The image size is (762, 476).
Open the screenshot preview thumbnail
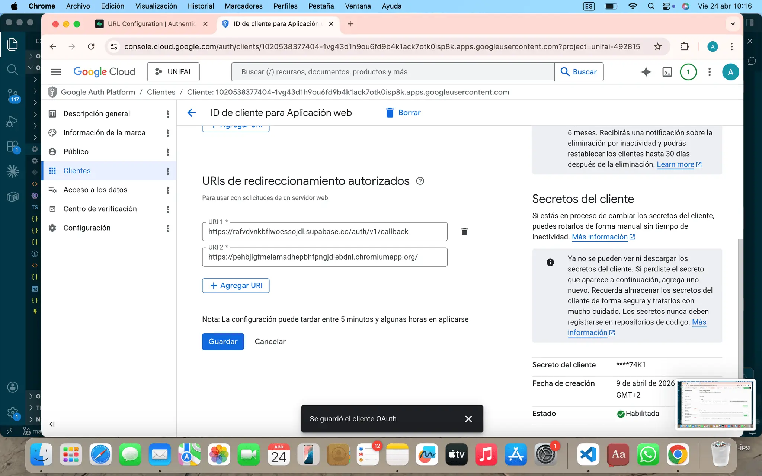(715, 405)
